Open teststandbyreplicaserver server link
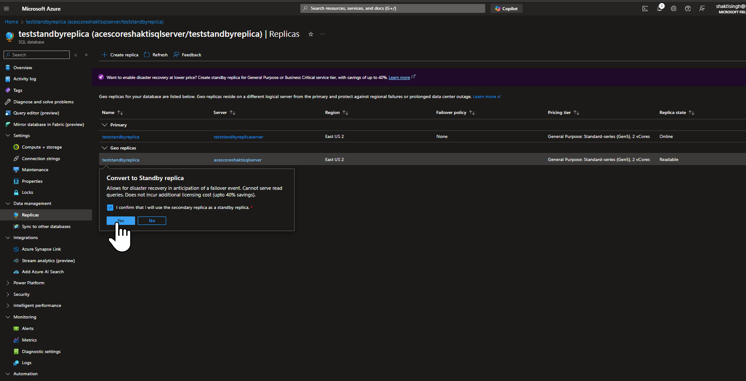 coord(238,137)
